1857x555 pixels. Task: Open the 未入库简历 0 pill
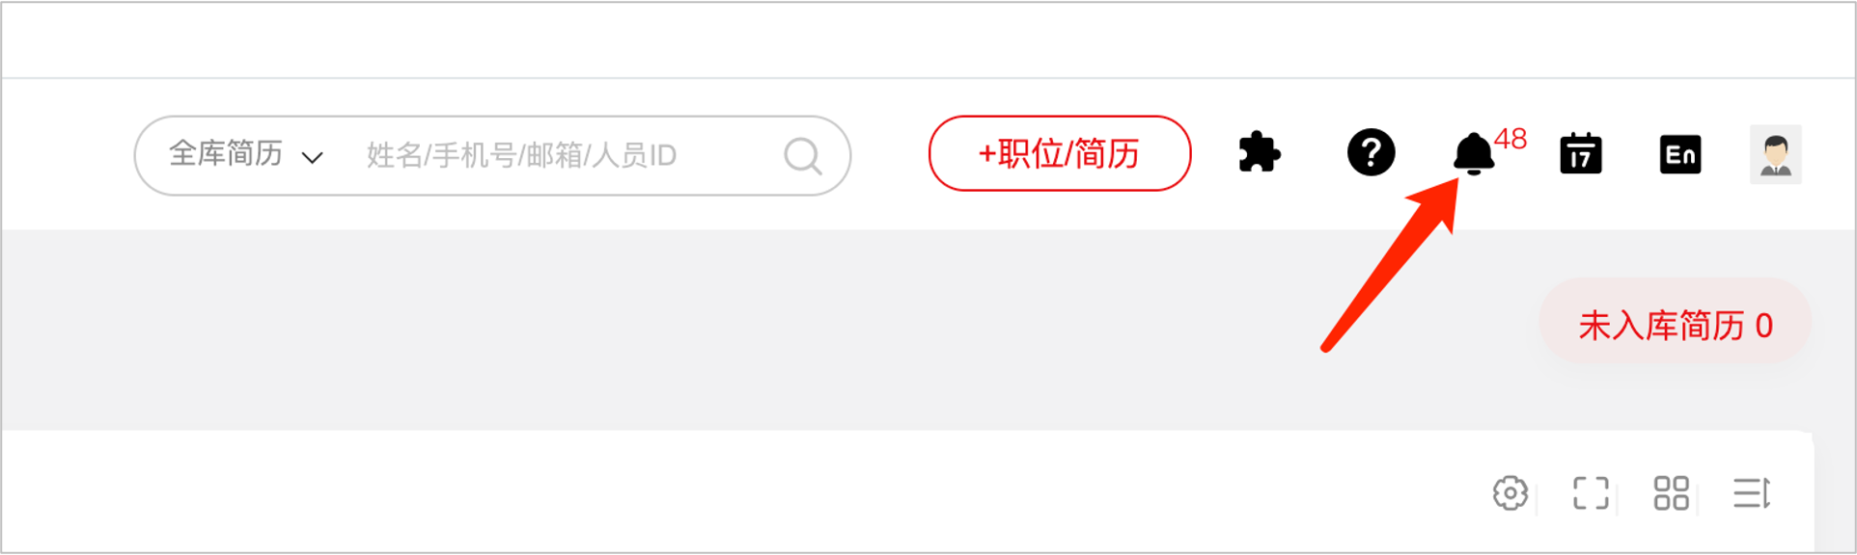coord(1675,325)
